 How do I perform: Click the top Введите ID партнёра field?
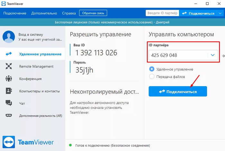click(x=162, y=13)
